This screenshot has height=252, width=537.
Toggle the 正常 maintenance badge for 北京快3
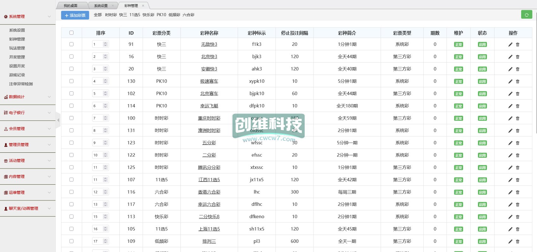pyautogui.click(x=458, y=57)
